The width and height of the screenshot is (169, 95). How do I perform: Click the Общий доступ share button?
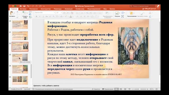click(149, 9)
